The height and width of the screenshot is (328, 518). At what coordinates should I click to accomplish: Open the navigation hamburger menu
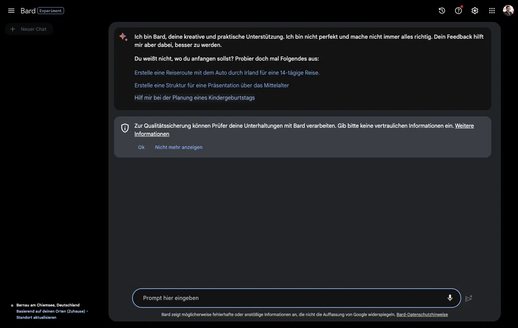pyautogui.click(x=11, y=11)
